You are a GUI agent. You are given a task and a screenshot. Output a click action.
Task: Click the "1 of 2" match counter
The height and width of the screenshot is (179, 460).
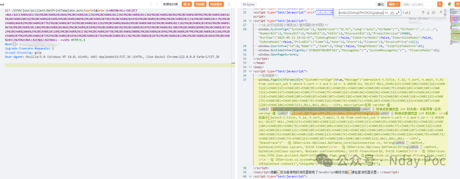point(407,13)
